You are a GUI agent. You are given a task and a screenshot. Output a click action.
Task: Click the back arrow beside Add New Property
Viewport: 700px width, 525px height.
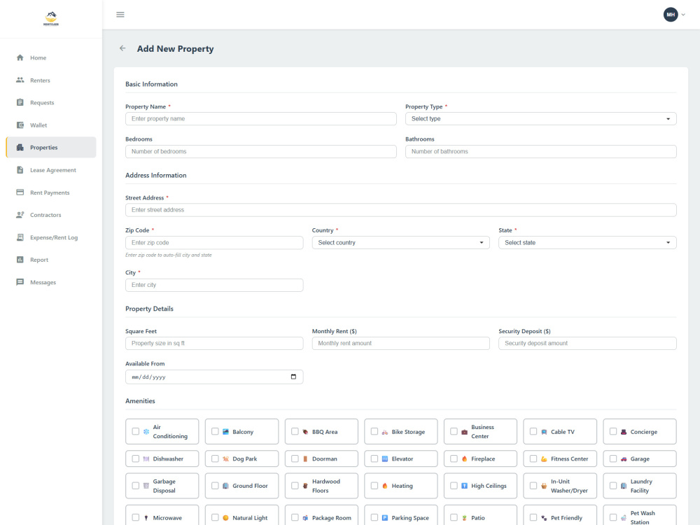122,48
